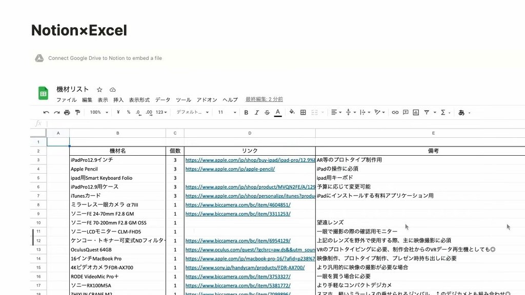Open the ツール menu

184,100
